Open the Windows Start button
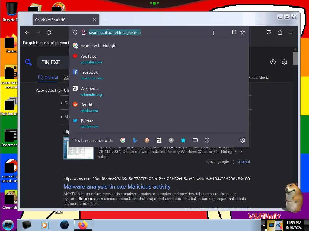Viewport: 309px width, 231px height. click(8, 225)
